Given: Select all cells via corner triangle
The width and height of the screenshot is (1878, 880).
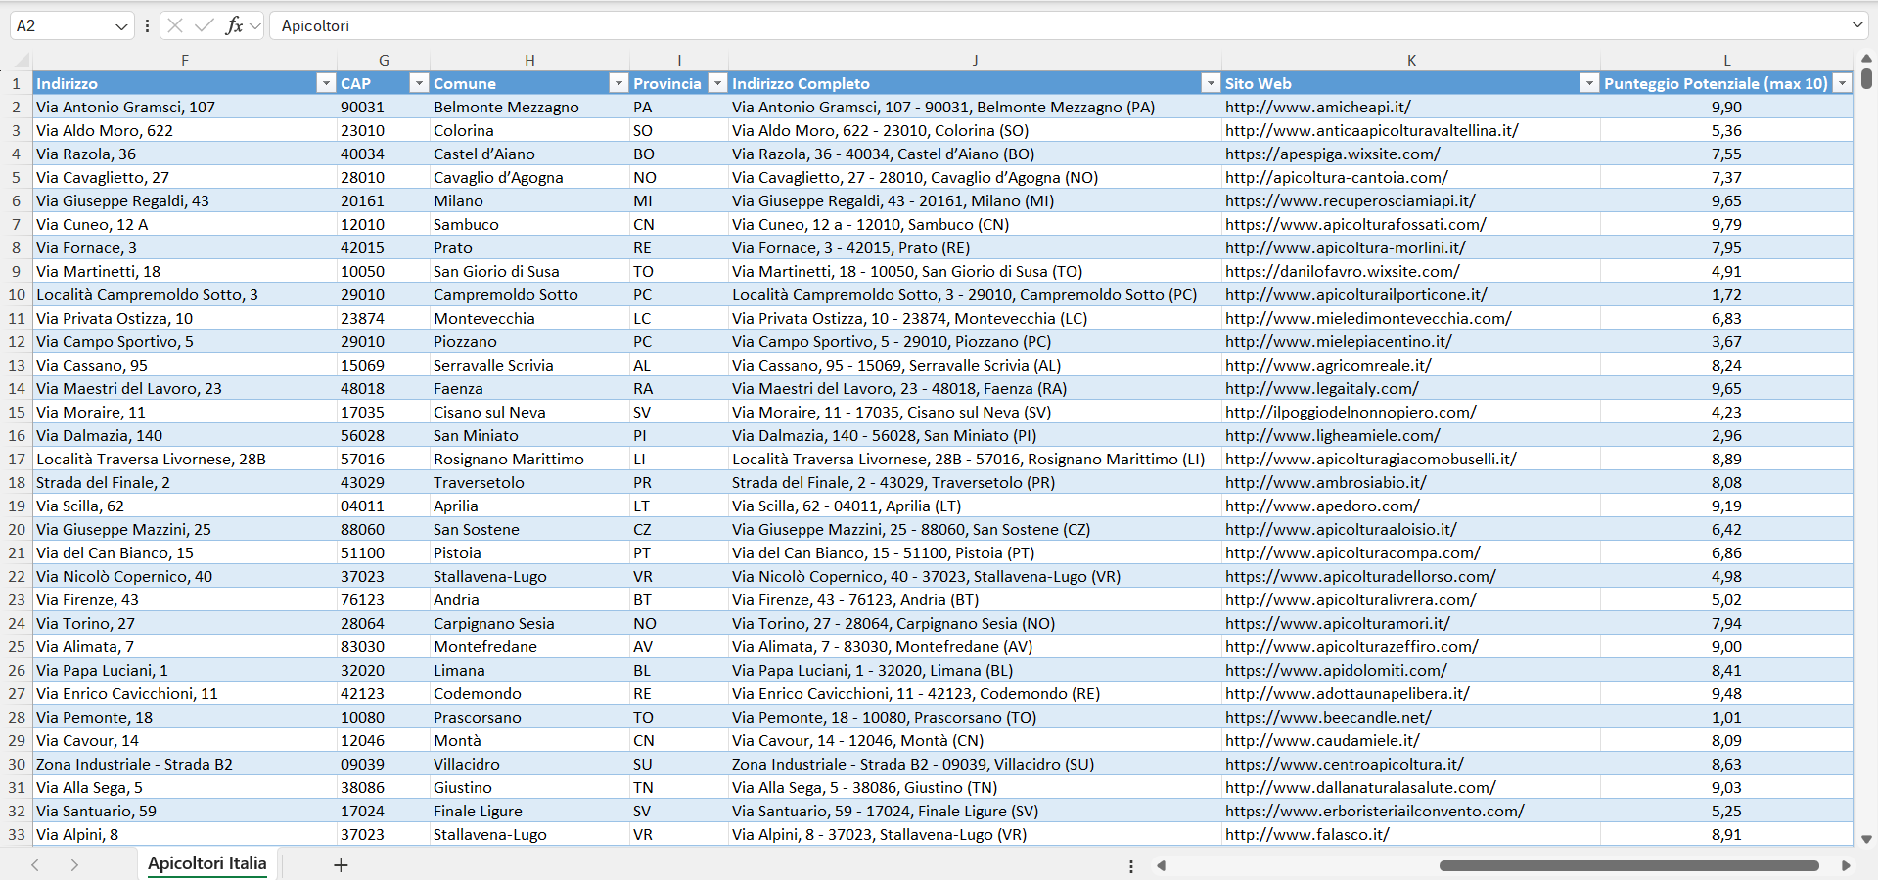Looking at the screenshot, I should point(22,60).
